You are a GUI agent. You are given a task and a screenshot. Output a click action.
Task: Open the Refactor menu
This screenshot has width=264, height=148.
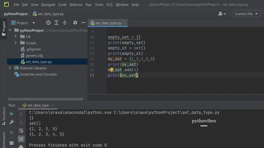coord(76,5)
